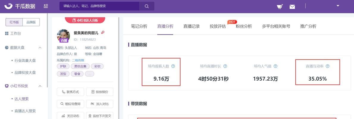Switch to the 笔记分析 tab
The image size is (354, 119).
[x=139, y=26]
